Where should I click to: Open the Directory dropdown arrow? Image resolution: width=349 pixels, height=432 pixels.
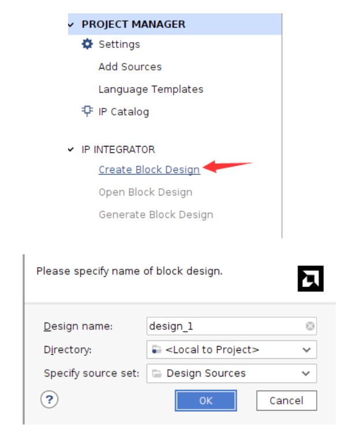point(306,350)
